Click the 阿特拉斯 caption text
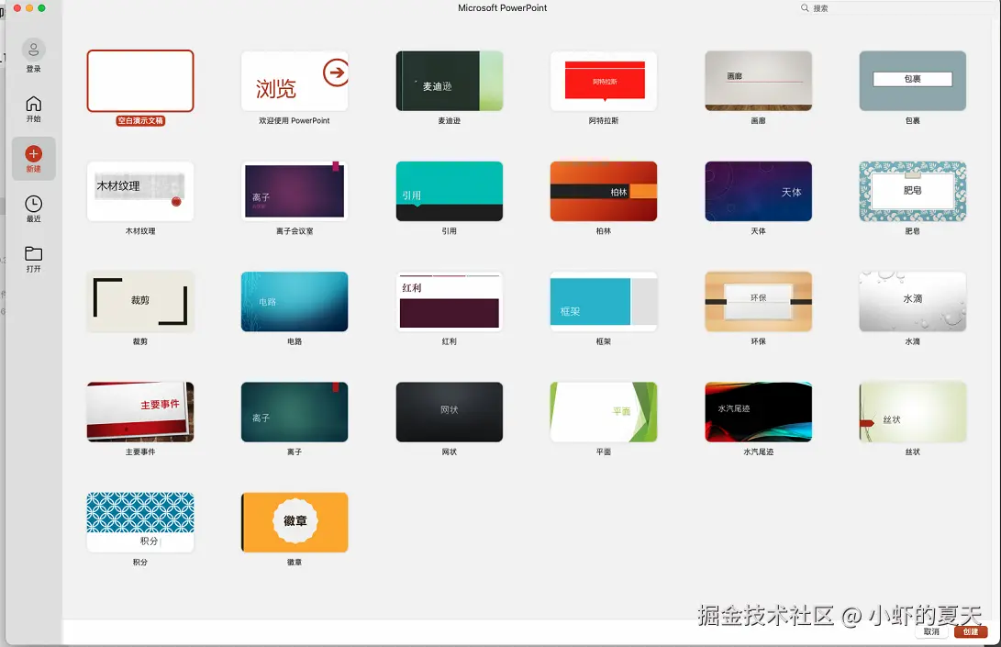 [604, 121]
